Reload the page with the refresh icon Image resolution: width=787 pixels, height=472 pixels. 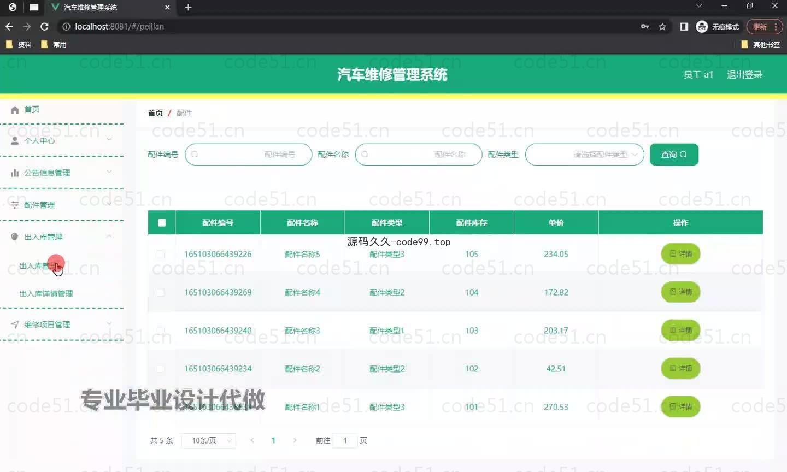(x=45, y=26)
